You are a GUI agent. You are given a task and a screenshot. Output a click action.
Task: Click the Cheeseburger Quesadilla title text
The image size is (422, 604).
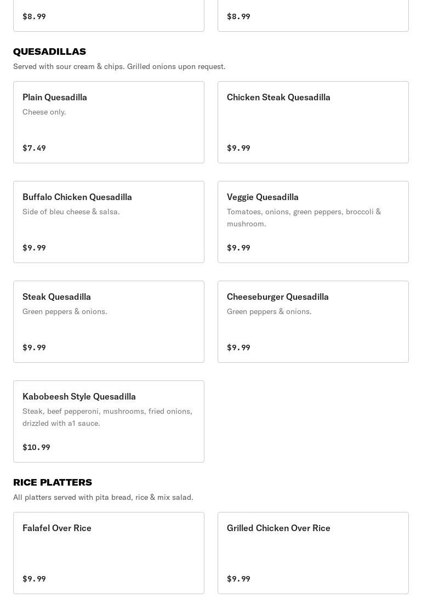pyautogui.click(x=278, y=297)
